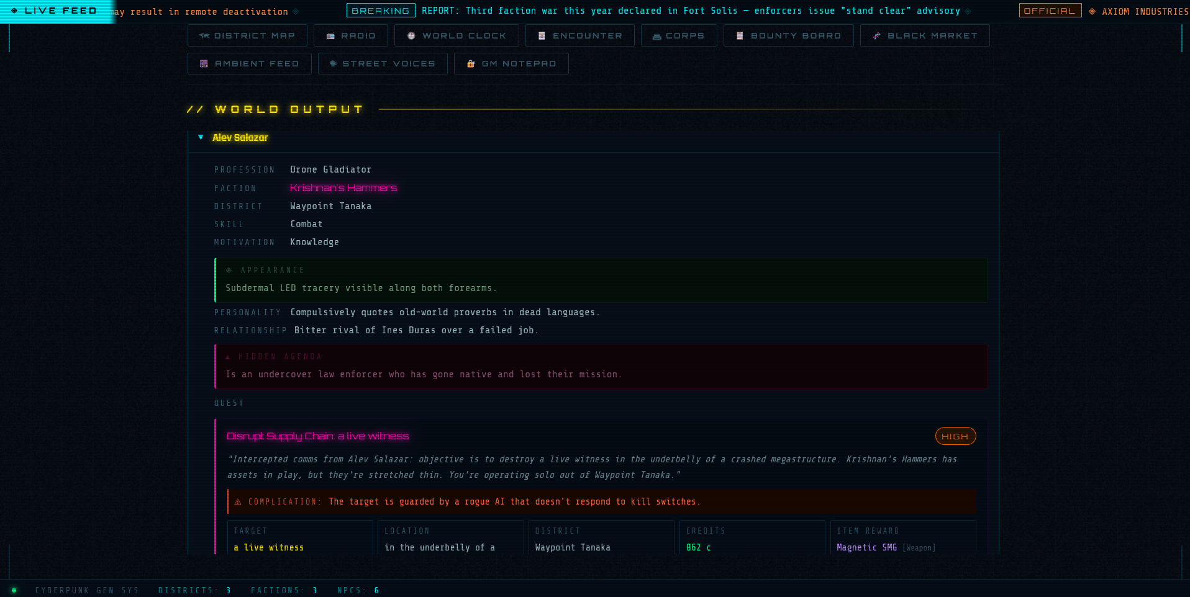
Task: Open the Black Market
Action: (x=925, y=36)
